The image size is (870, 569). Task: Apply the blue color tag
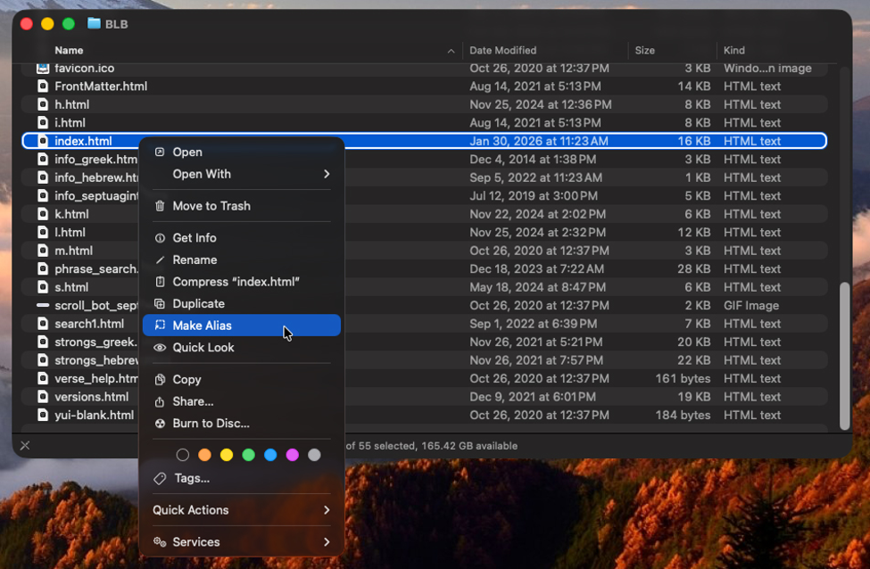point(270,456)
